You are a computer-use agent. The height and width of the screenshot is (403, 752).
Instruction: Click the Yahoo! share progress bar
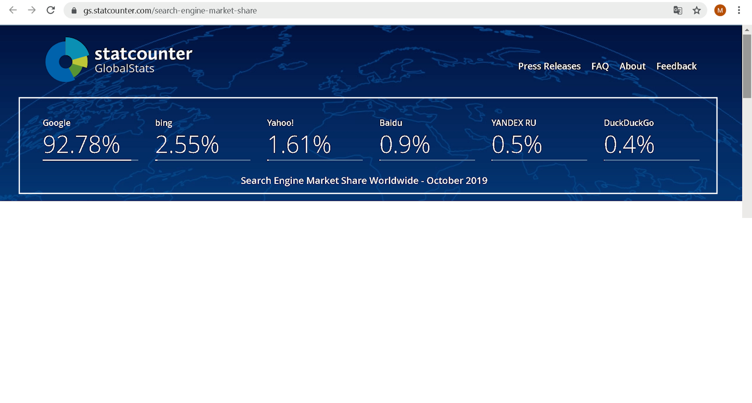tap(315, 160)
